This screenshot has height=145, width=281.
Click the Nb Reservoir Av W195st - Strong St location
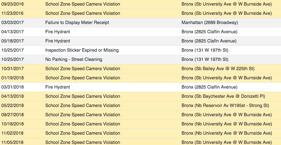[x=232, y=106]
